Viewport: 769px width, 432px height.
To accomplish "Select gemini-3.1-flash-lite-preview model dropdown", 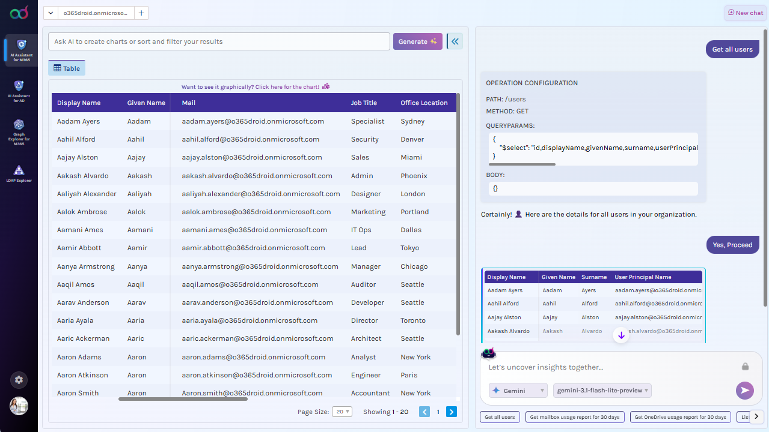I will click(x=602, y=391).
